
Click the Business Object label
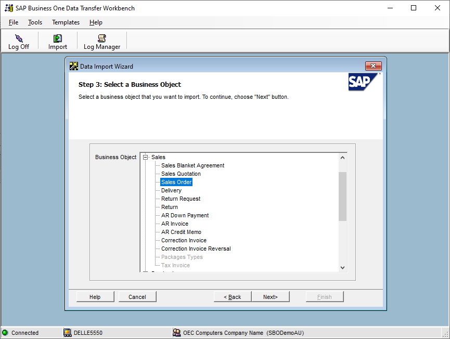pos(115,157)
